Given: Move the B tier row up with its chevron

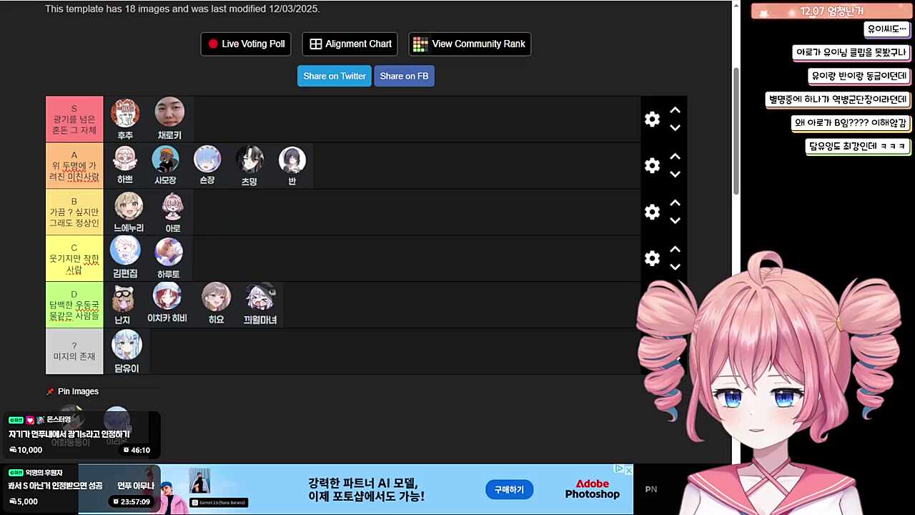Looking at the screenshot, I should (675, 202).
